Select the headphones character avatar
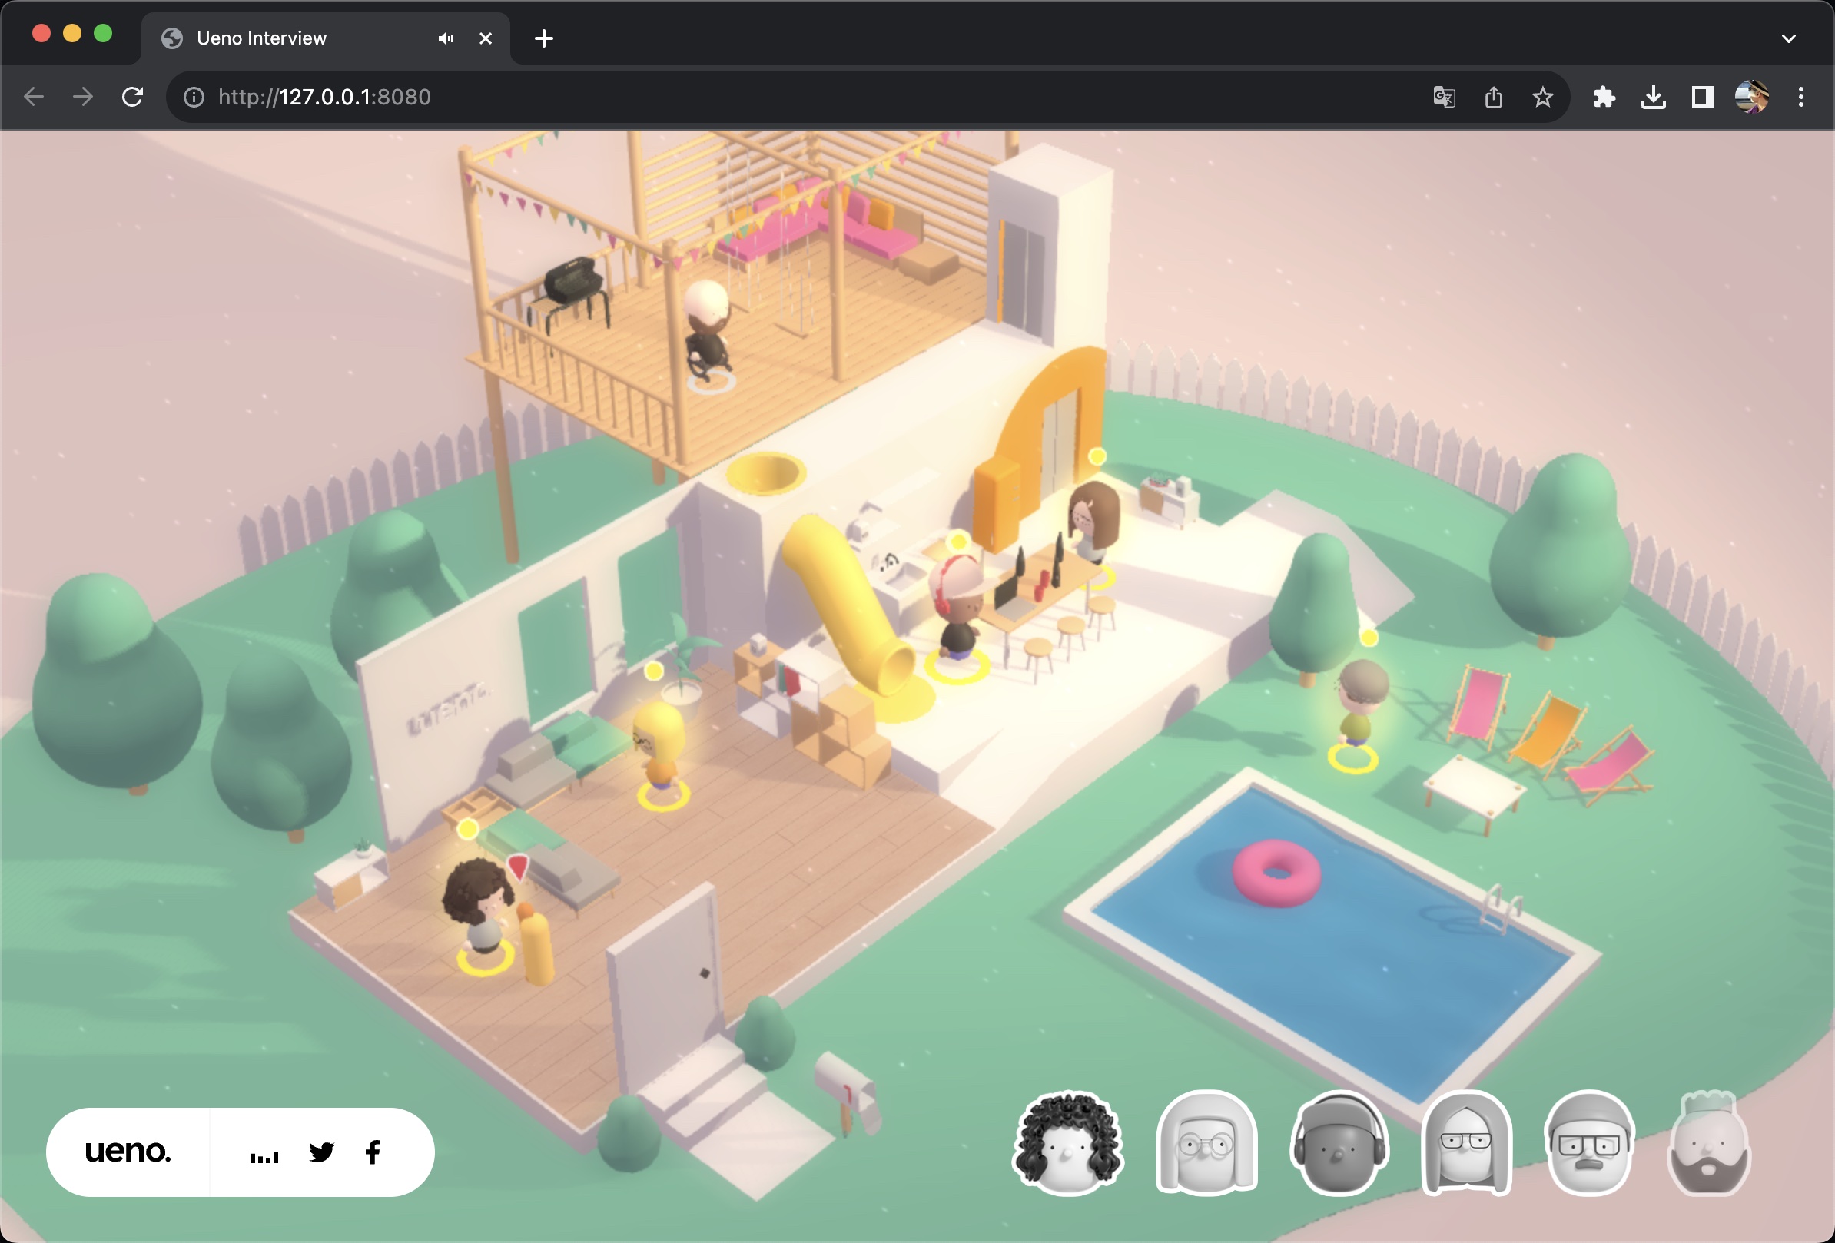The width and height of the screenshot is (1835, 1243). pos(1338,1144)
